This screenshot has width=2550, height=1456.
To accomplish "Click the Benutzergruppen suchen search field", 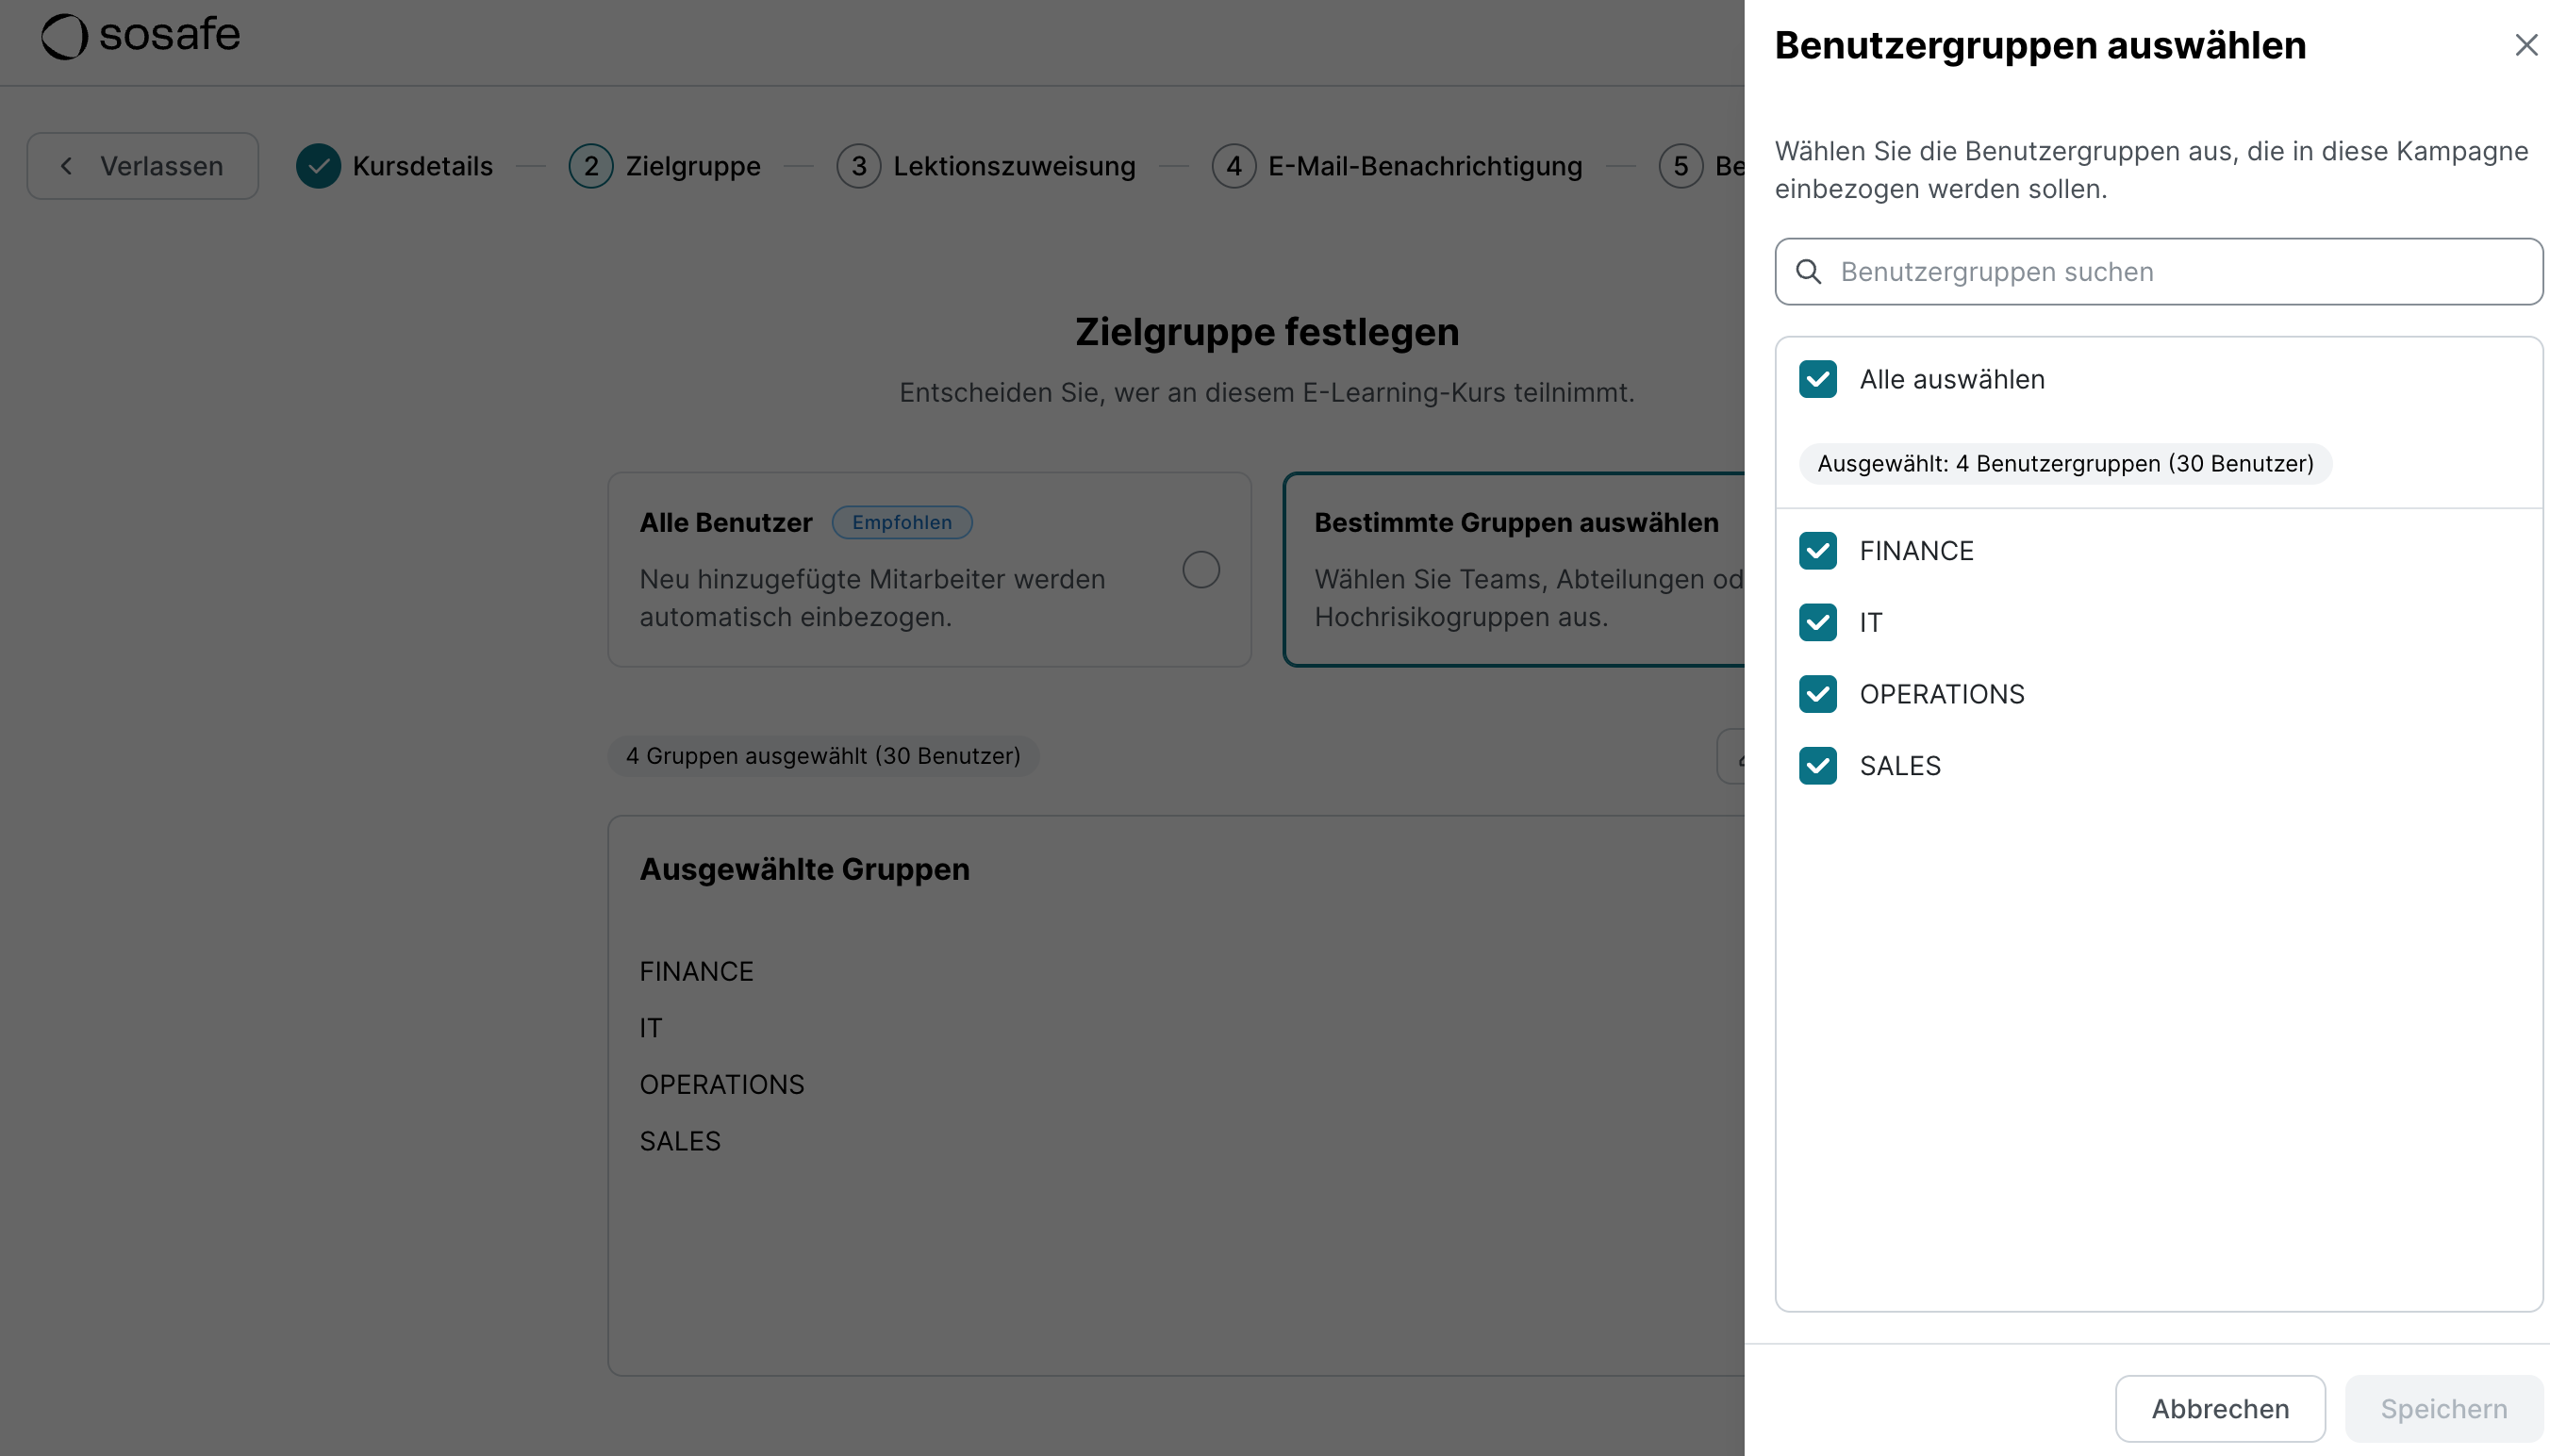I will coord(2159,271).
